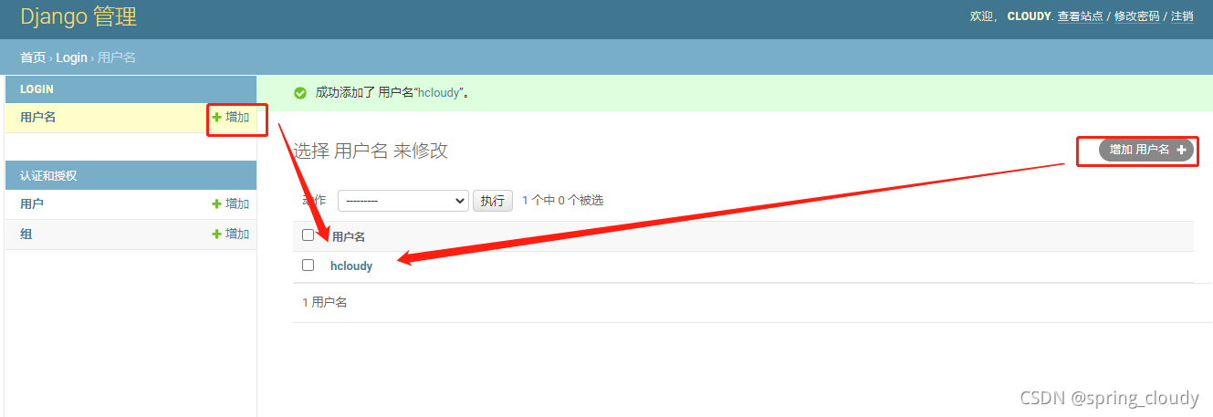Image resolution: width=1213 pixels, height=417 pixels.
Task: Tick the checkbox beside hcloudy
Action: click(308, 266)
